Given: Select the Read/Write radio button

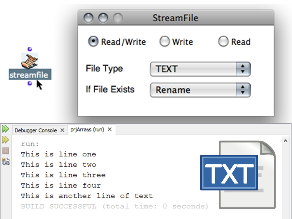Looking at the screenshot, I should coord(93,42).
